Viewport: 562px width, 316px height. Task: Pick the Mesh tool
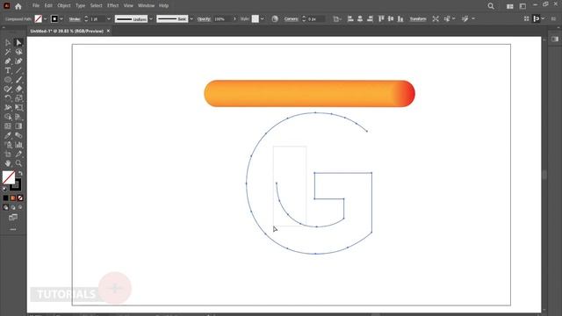pos(8,126)
